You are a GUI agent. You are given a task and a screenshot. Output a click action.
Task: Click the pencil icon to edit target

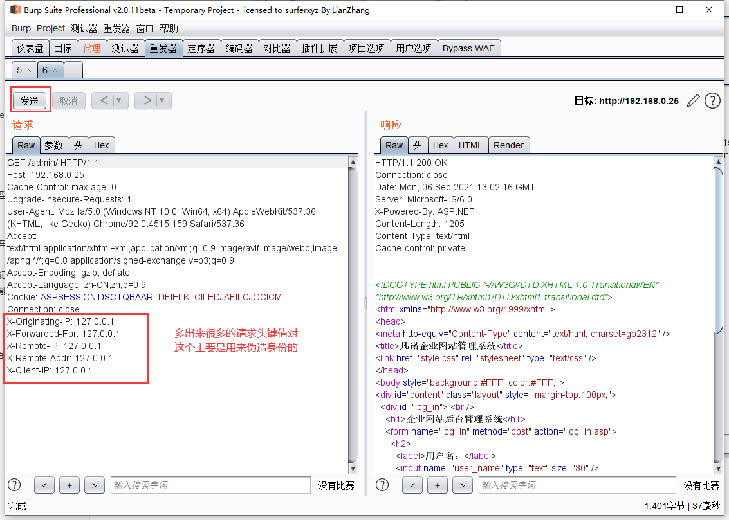click(693, 101)
